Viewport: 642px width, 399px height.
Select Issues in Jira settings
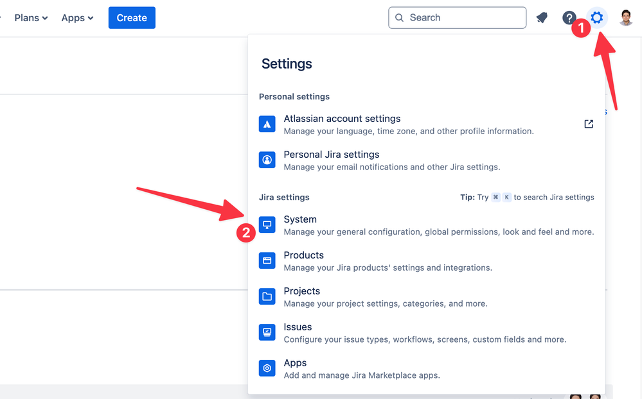[426, 333]
